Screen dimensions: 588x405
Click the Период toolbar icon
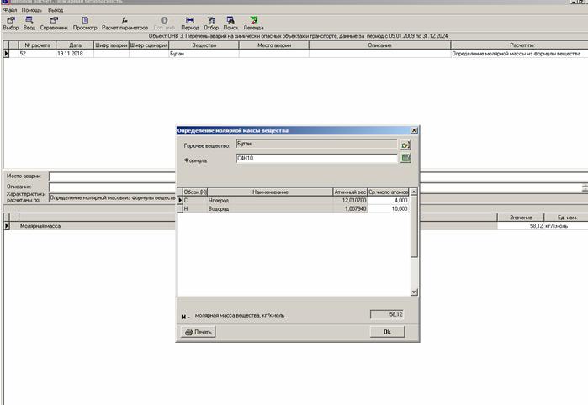190,20
